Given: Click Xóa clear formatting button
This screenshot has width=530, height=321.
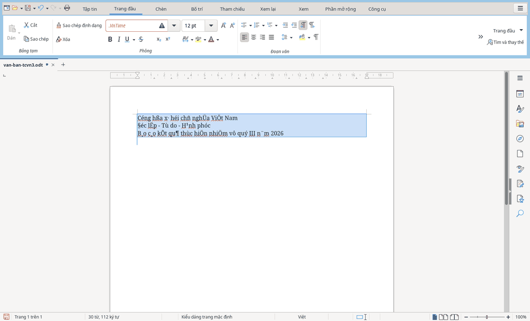Looking at the screenshot, I should (x=63, y=39).
